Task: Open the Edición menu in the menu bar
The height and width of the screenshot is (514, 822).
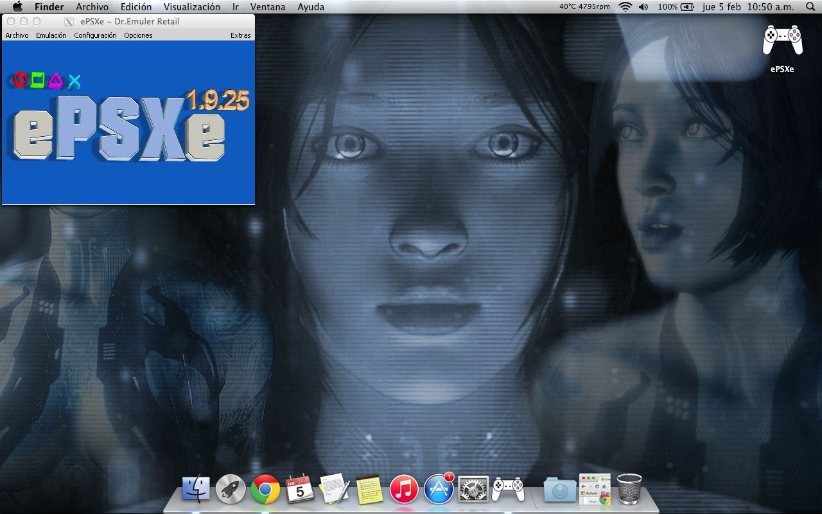Action: click(x=136, y=7)
